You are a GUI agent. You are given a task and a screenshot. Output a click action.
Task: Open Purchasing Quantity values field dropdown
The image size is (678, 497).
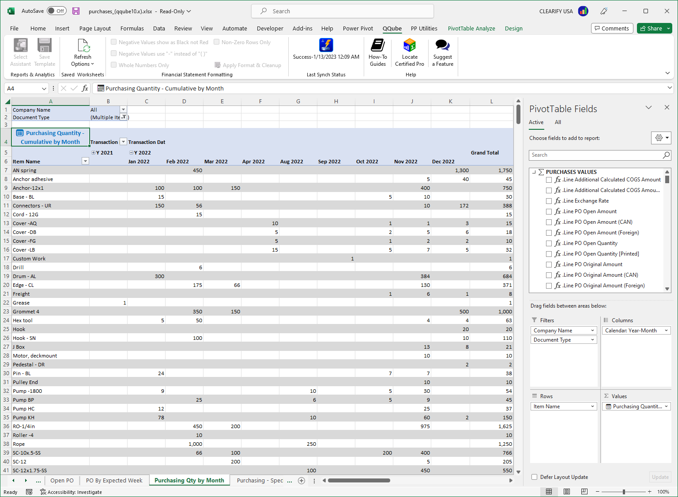click(666, 407)
